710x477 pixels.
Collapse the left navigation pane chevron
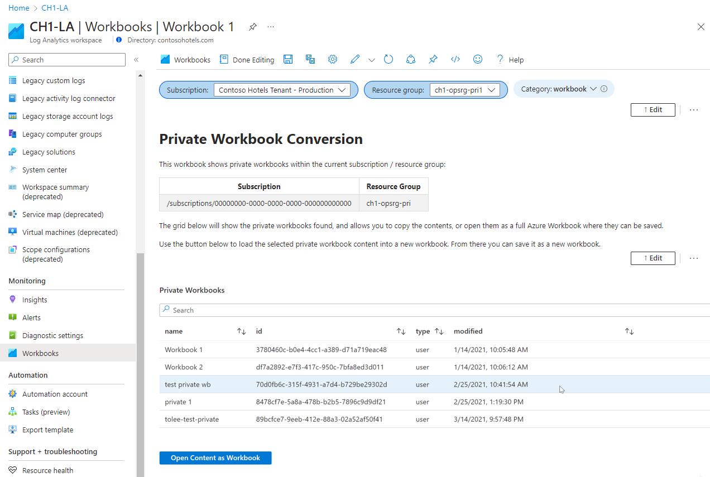[x=136, y=60]
